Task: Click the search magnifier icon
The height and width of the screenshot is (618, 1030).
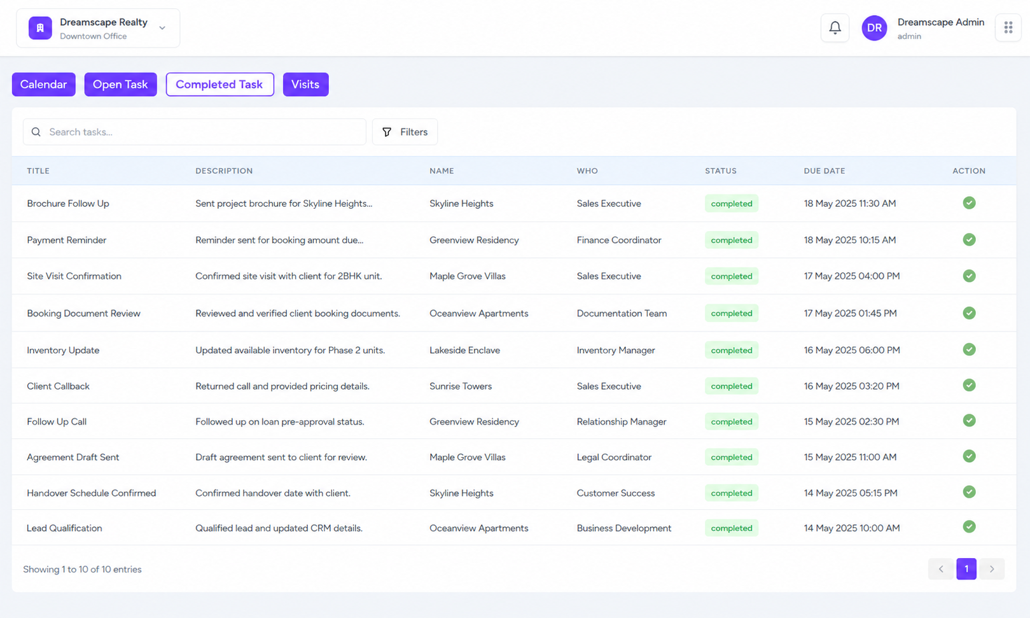Action: 36,132
